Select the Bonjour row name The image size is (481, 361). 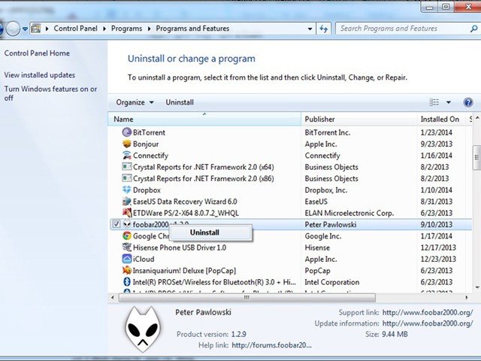point(146,144)
